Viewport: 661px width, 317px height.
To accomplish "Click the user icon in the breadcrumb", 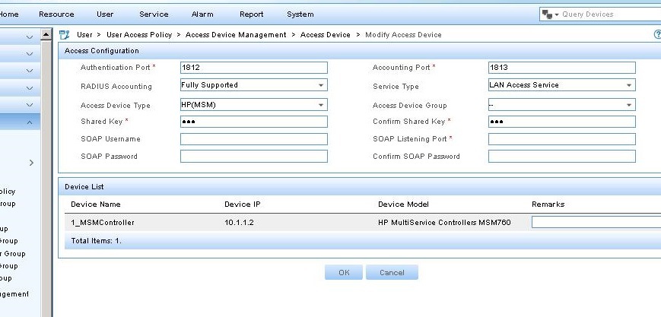I will click(65, 35).
